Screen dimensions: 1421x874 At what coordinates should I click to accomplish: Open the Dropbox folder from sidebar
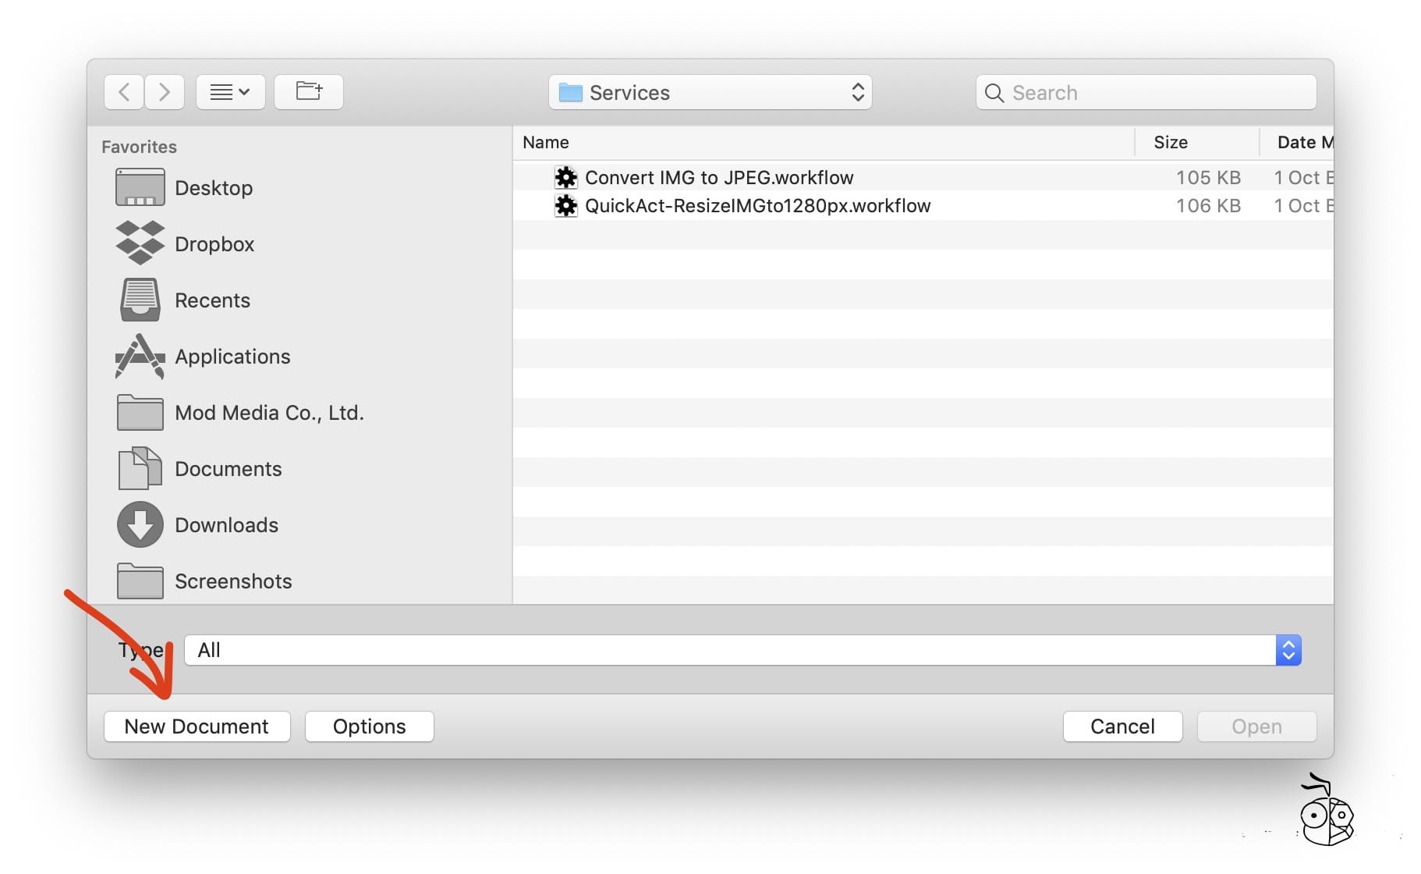pyautogui.click(x=214, y=243)
